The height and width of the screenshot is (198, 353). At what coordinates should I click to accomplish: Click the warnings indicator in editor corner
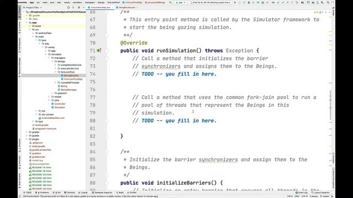pyautogui.click(x=316, y=12)
